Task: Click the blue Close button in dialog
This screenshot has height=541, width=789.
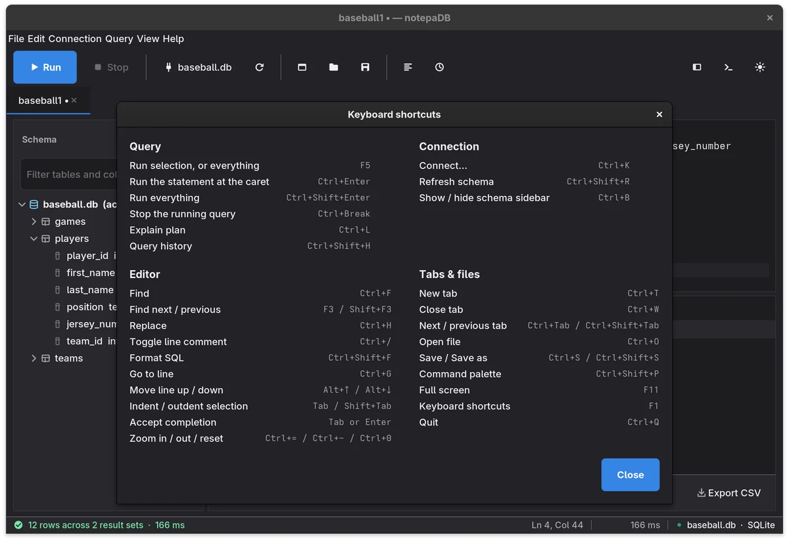Action: click(630, 475)
